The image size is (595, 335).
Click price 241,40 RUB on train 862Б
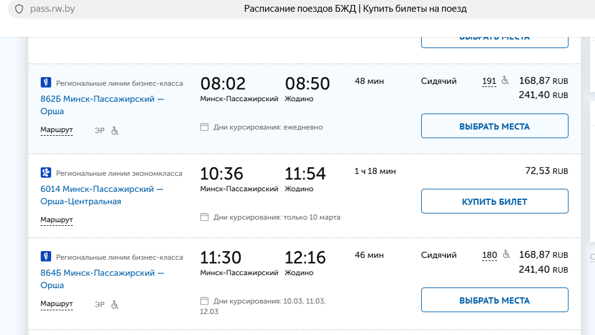click(x=543, y=95)
